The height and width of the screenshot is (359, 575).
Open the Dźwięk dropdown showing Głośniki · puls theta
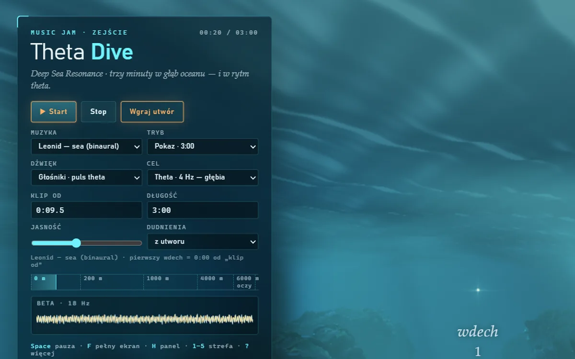coord(87,177)
